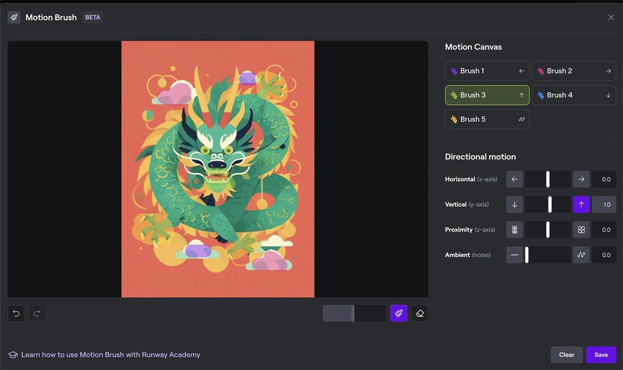Image resolution: width=623 pixels, height=370 pixels.
Task: Select Brush 1 in Motion Canvas
Action: point(487,71)
